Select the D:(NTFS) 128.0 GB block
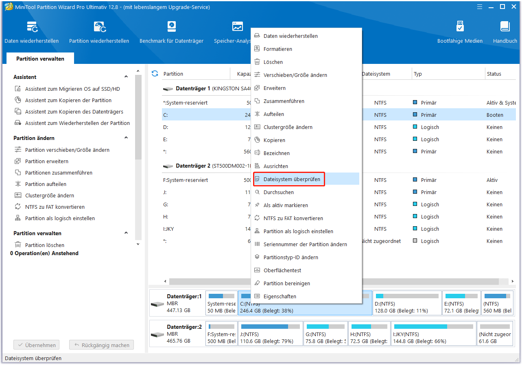Image resolution: width=522 pixels, height=365 pixels. click(407, 303)
